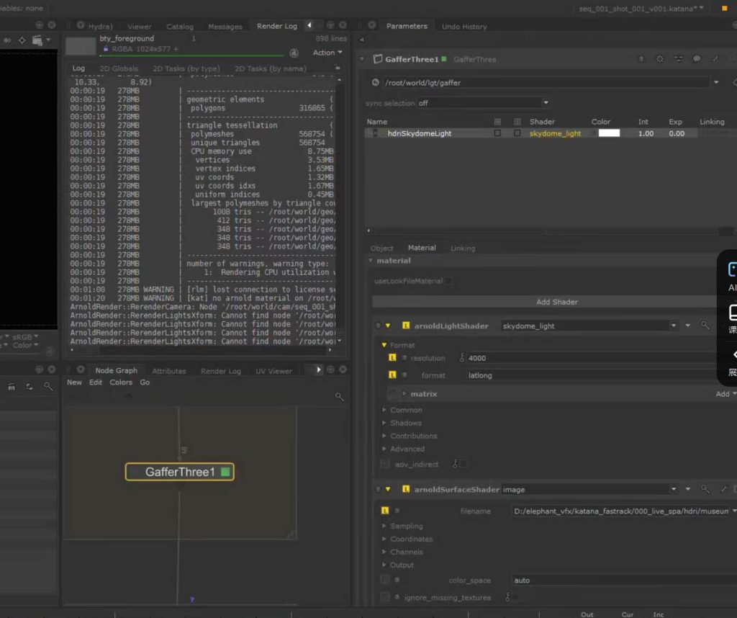Image resolution: width=737 pixels, height=618 pixels.
Task: Click the magnifier icon beside arnoldSurfaceShader
Action: coord(705,489)
